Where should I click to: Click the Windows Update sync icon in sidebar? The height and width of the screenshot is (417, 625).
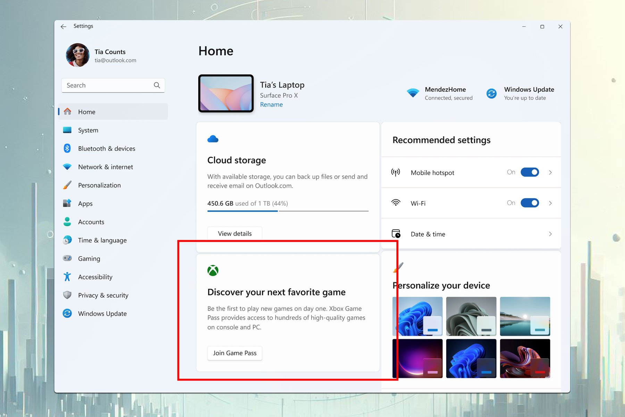67,313
